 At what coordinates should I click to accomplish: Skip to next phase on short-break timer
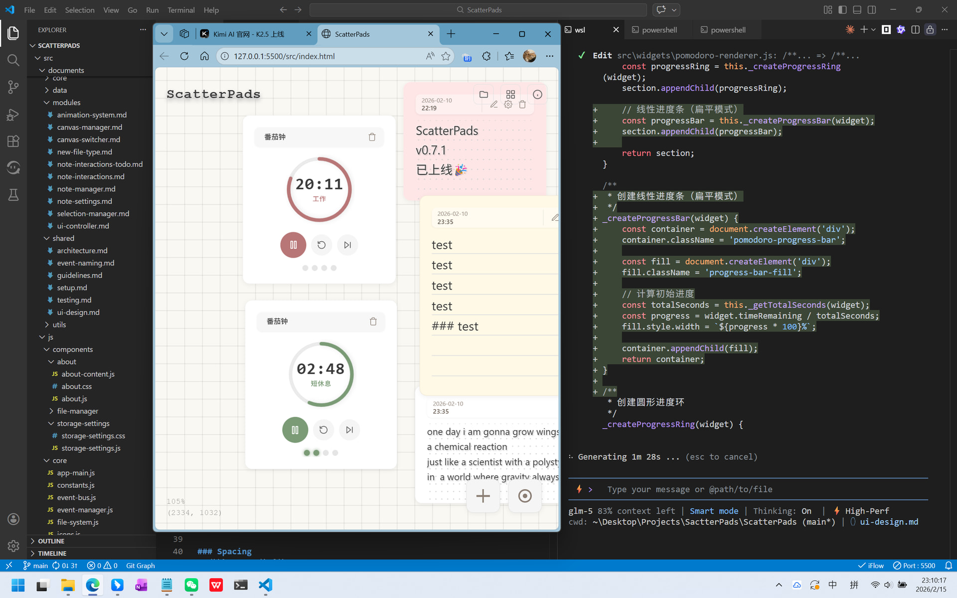[x=349, y=430]
